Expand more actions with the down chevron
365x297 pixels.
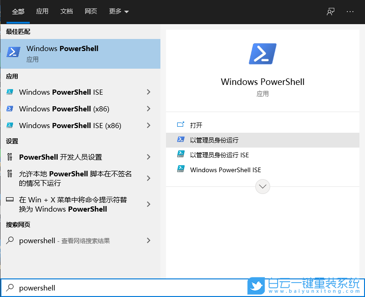point(263,187)
